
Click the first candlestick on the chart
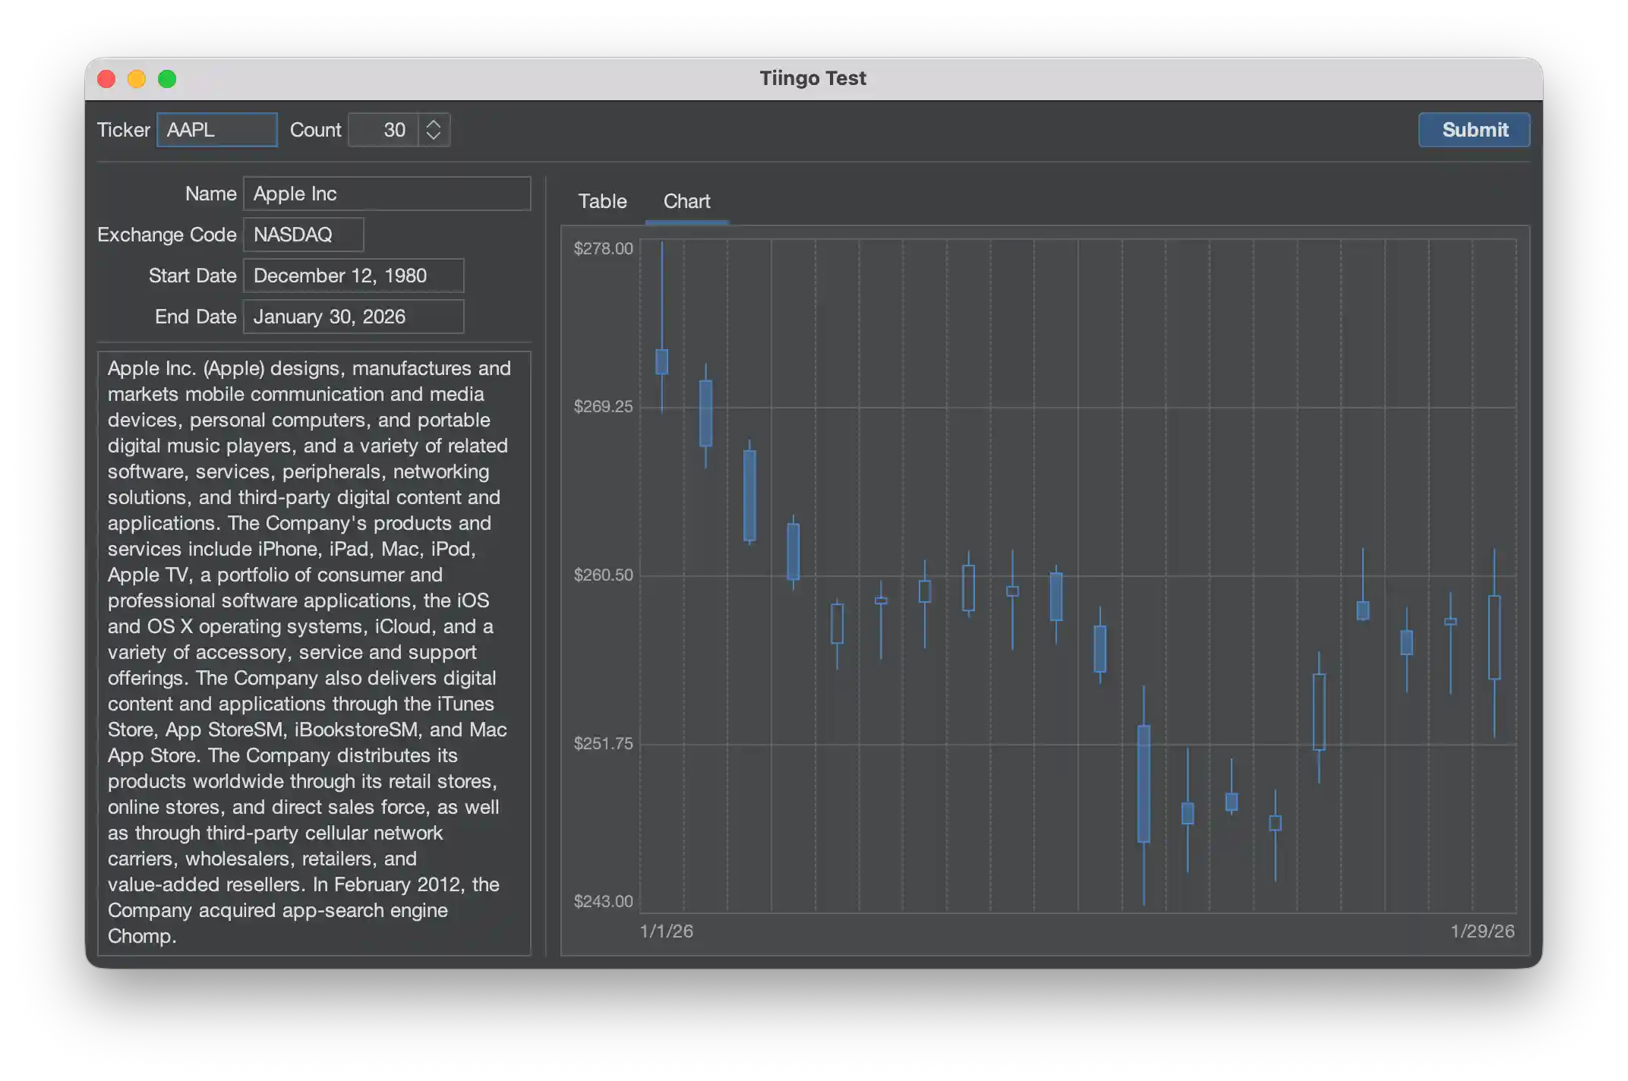pyautogui.click(x=662, y=361)
